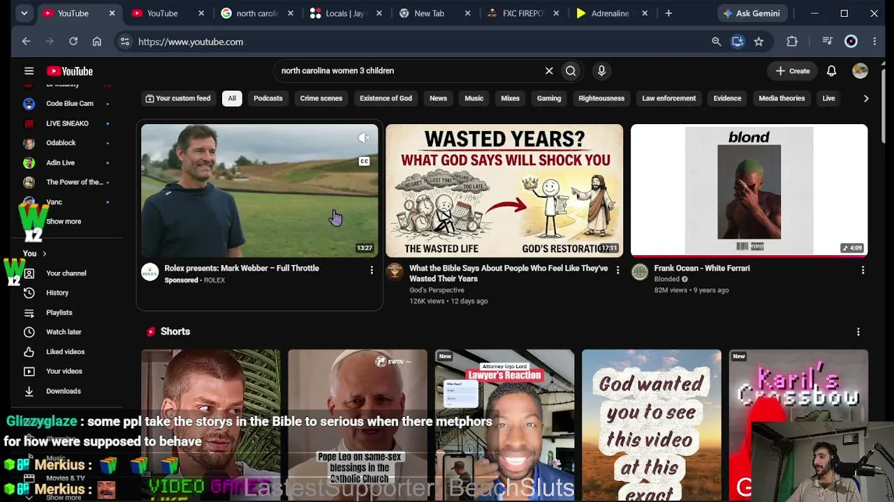
Task: Open Your custom feed chip
Action: coord(177,98)
